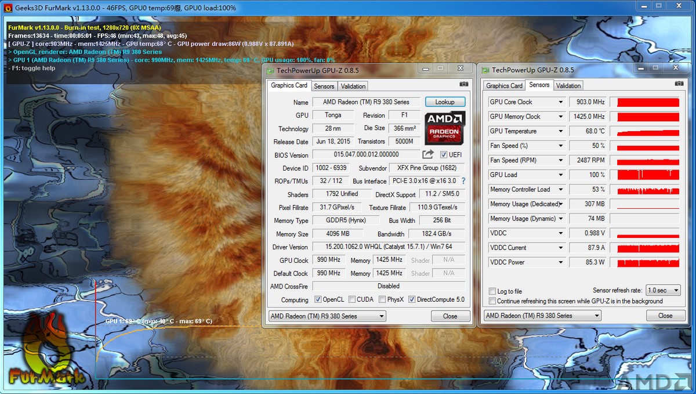696x394 pixels.
Task: Select the Sensors tab in the right GPU-Z window
Action: point(539,85)
